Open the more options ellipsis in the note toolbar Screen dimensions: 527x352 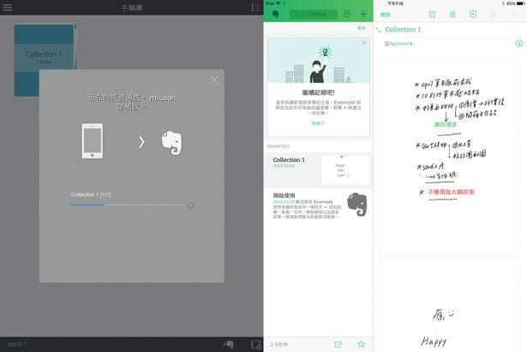pyautogui.click(x=513, y=14)
